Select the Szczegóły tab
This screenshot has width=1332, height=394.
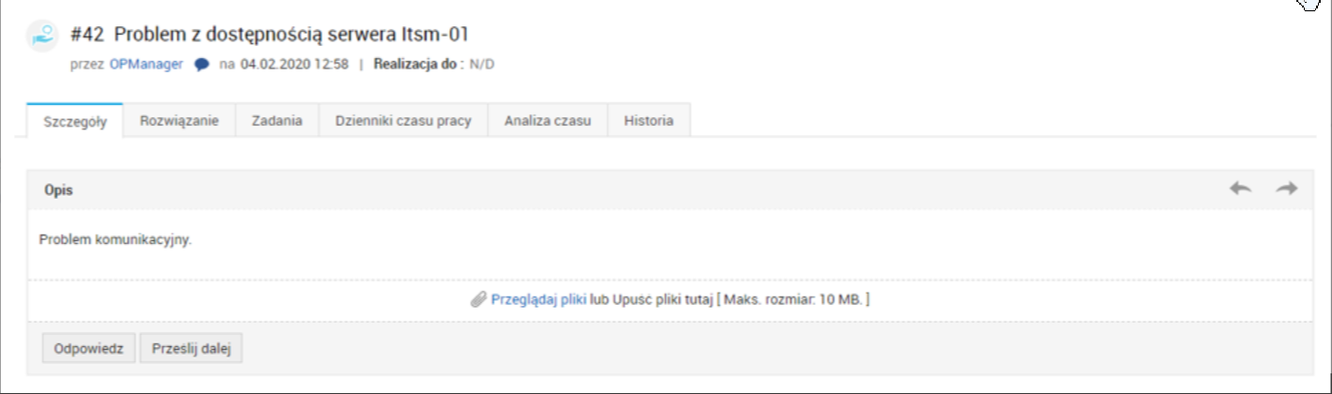tap(75, 121)
